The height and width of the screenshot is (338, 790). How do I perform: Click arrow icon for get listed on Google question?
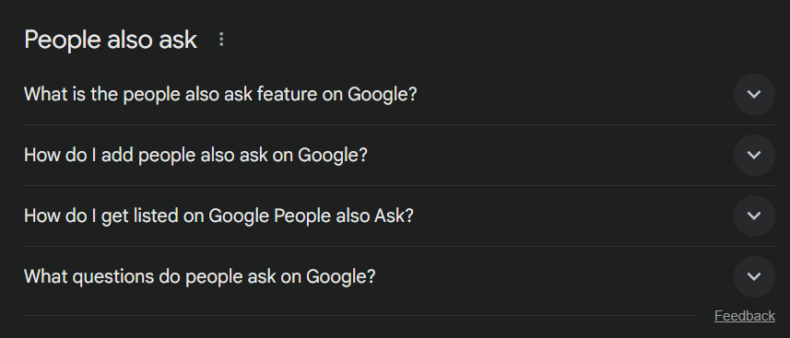754,216
